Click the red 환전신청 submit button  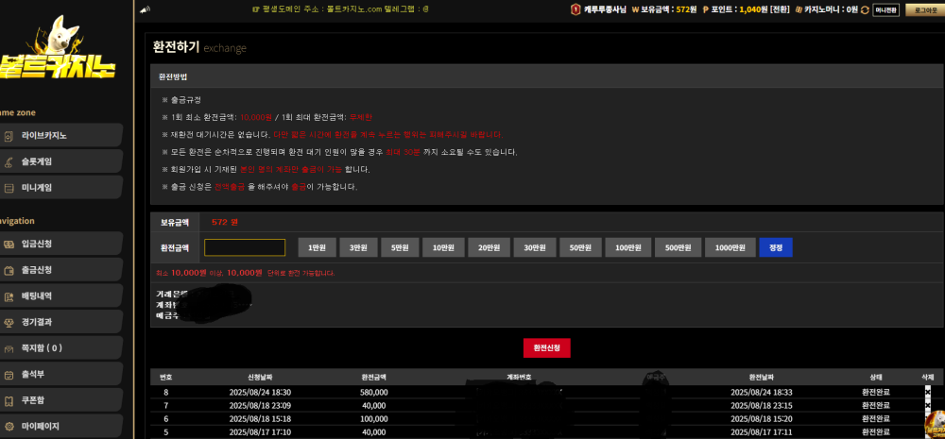coord(546,348)
